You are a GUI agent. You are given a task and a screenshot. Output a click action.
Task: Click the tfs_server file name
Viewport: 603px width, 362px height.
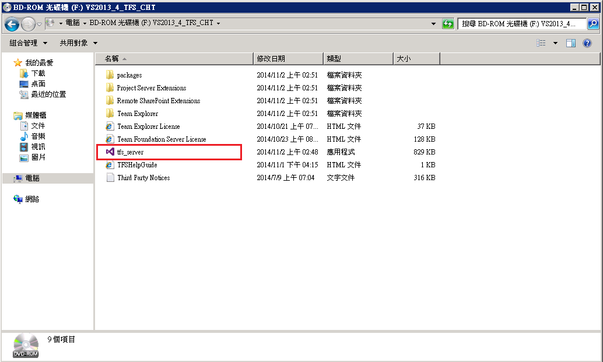[x=131, y=152]
